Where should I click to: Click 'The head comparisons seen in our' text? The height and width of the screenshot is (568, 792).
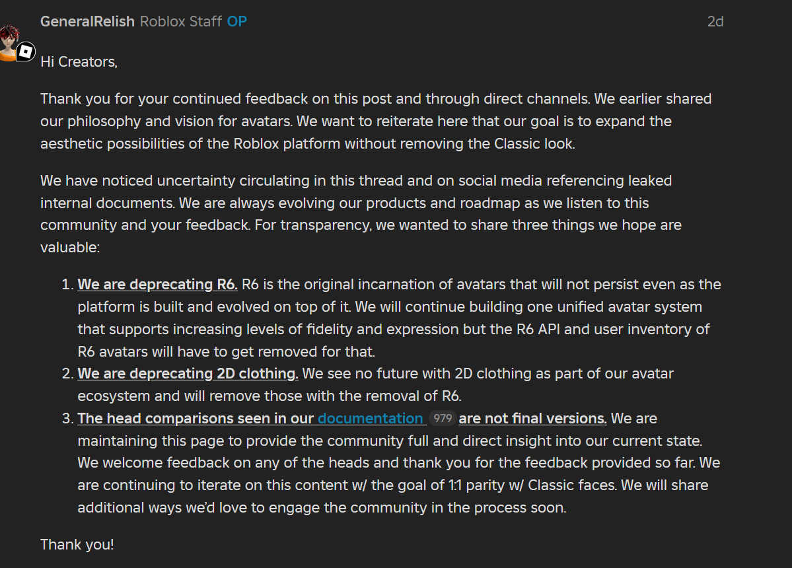[x=196, y=418]
